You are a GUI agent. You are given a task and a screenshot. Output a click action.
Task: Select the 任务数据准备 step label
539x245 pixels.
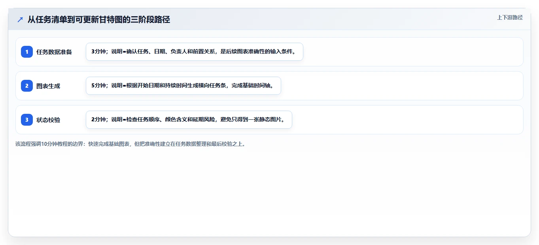click(x=54, y=52)
